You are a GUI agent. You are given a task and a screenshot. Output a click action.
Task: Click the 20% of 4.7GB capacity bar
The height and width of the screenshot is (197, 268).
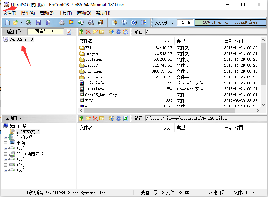point(230,22)
